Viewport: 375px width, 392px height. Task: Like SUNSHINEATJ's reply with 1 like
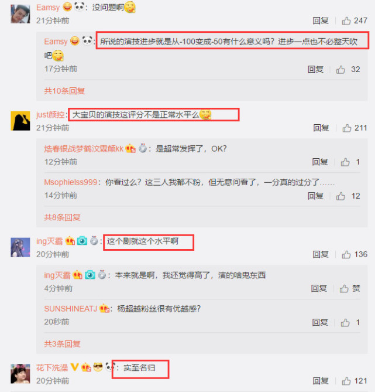click(345, 322)
